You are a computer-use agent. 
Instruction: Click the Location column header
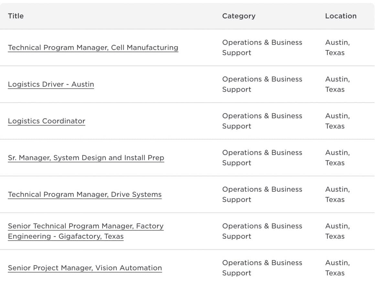[x=341, y=16]
